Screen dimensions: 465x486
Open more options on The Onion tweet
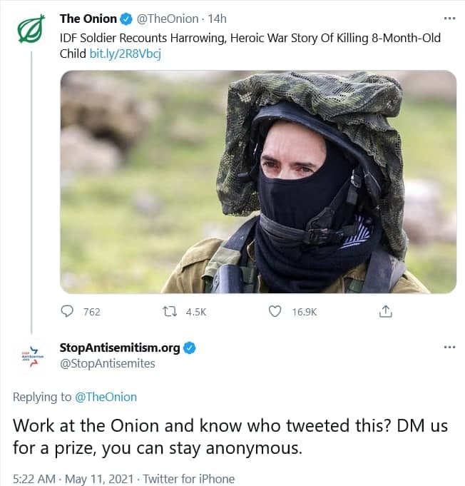pyautogui.click(x=449, y=19)
